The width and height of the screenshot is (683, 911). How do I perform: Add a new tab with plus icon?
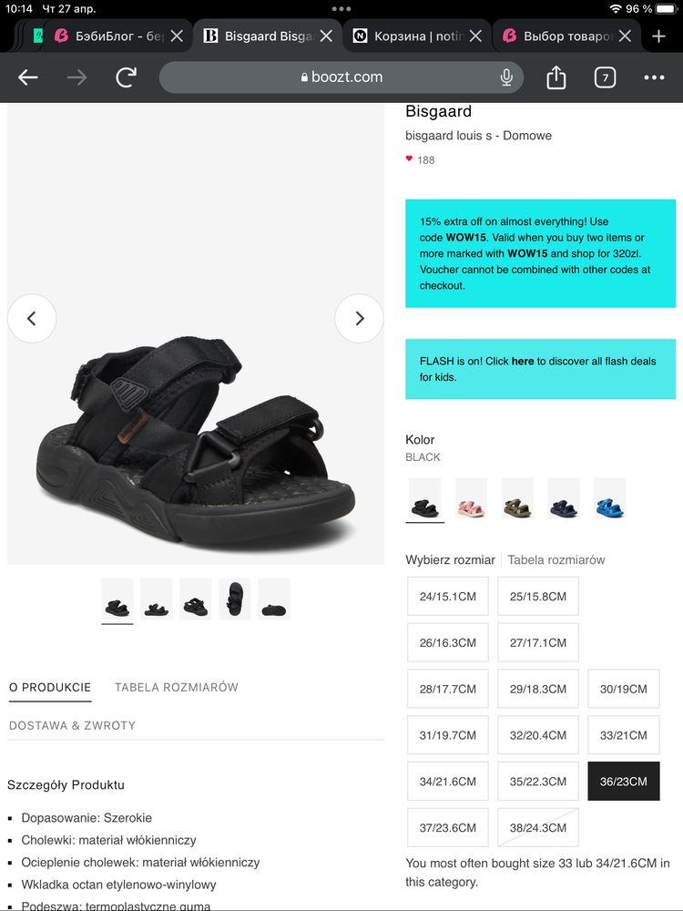pos(659,36)
